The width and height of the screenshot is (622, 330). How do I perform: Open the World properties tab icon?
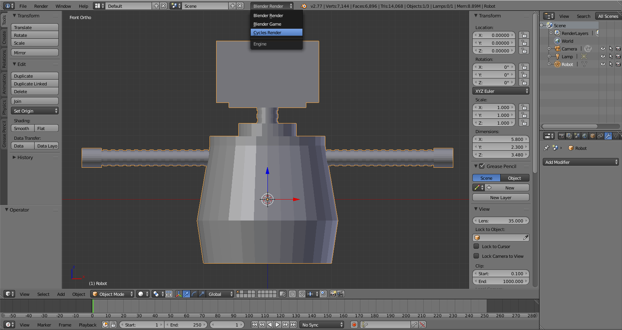coord(585,136)
